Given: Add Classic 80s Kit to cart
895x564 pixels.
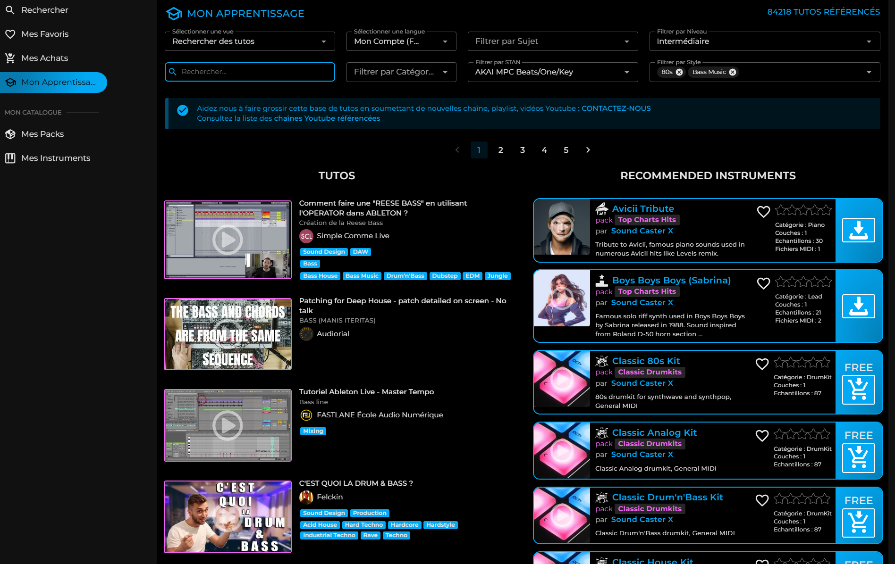Looking at the screenshot, I should pyautogui.click(x=859, y=390).
